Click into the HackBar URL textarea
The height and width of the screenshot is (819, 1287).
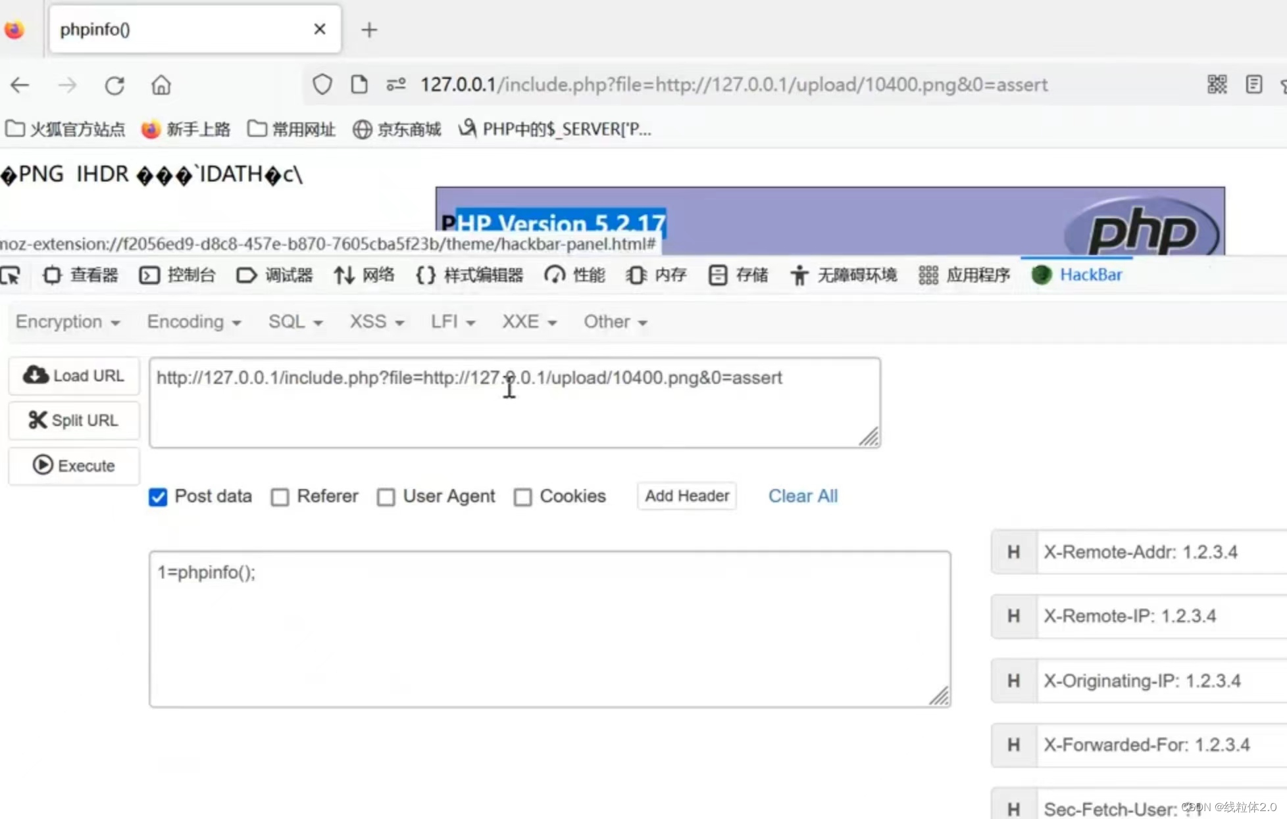click(x=515, y=402)
